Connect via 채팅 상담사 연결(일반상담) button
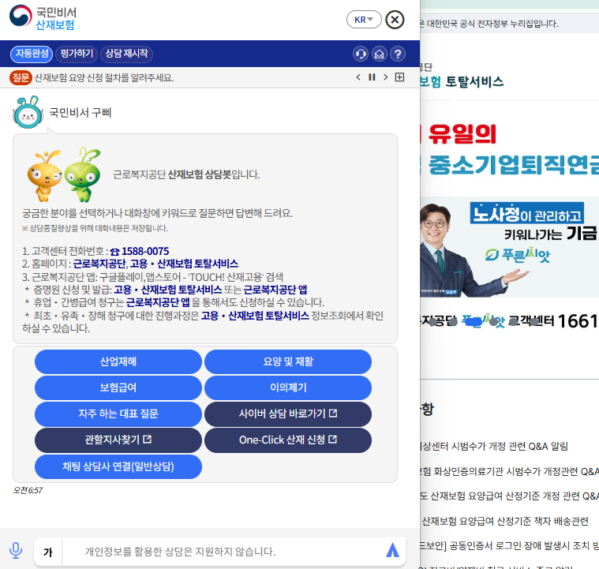Screen dimensions: 599x569 click(x=118, y=466)
